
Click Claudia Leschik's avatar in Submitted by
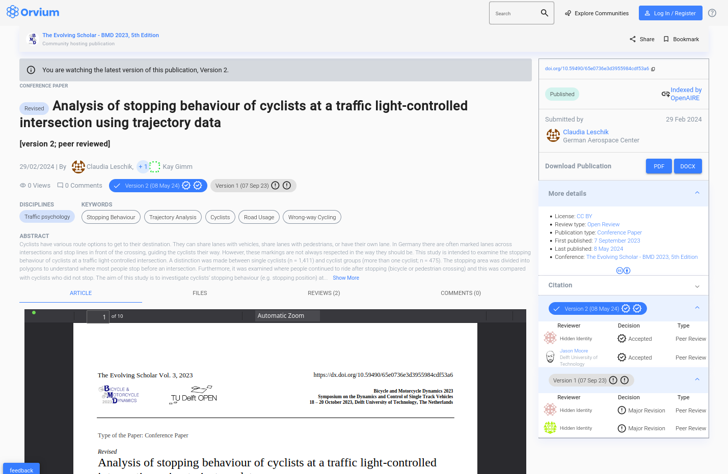pyautogui.click(x=553, y=135)
